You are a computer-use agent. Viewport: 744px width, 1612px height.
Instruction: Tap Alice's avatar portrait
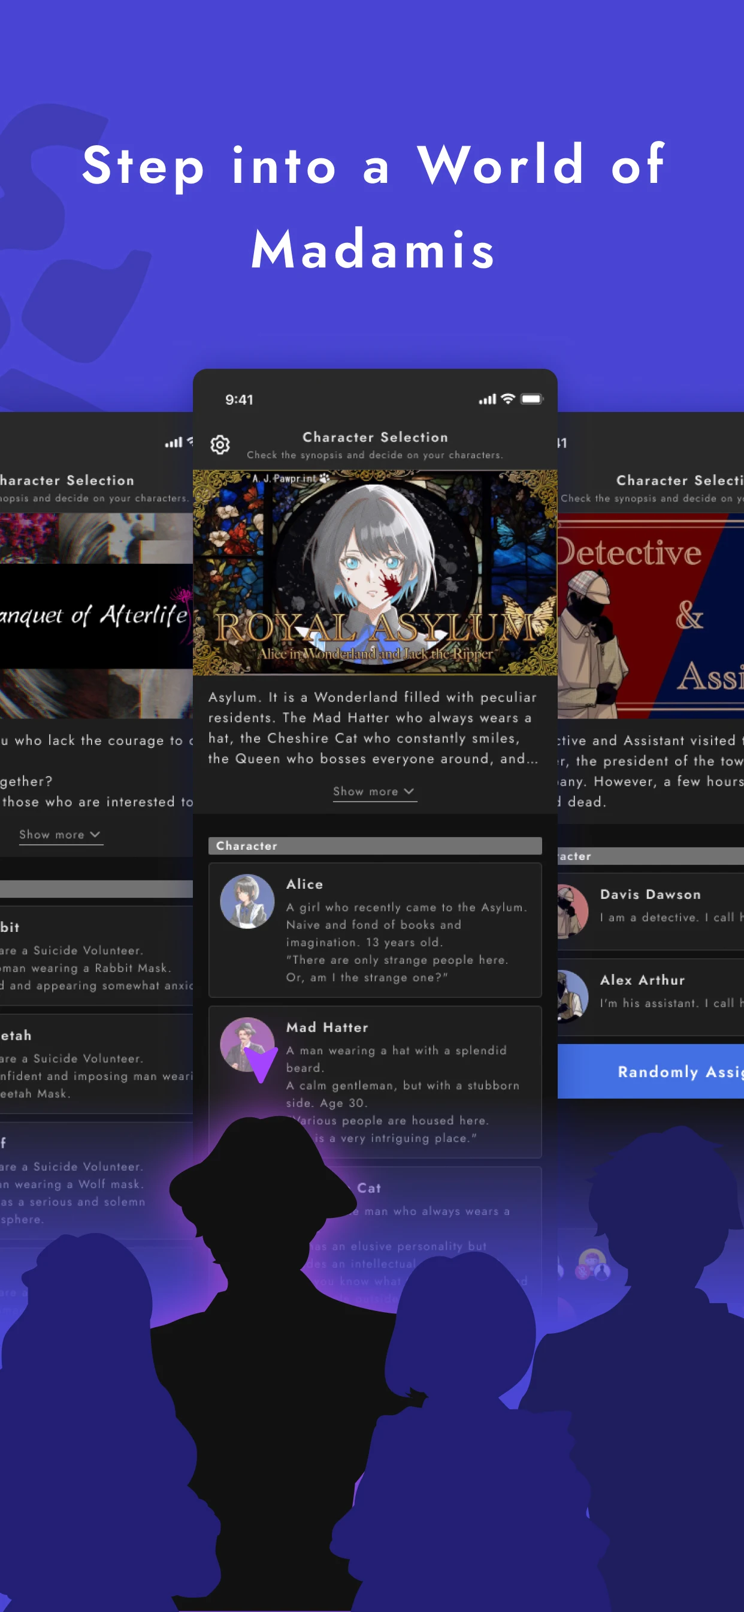tap(247, 901)
